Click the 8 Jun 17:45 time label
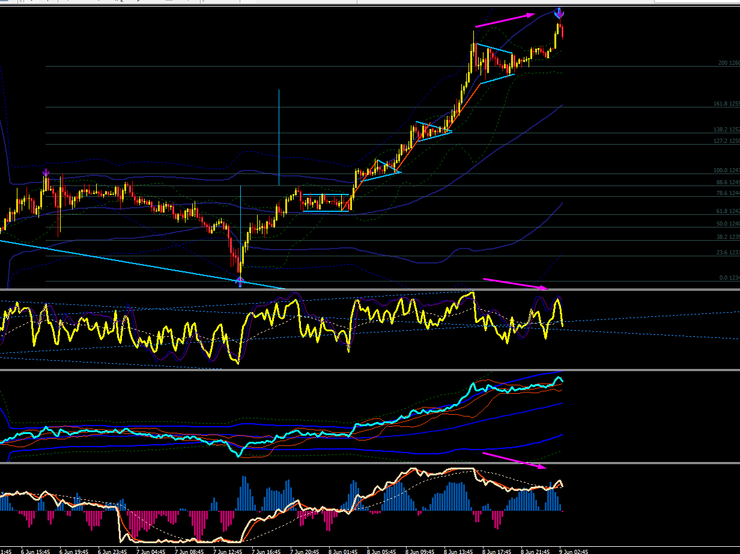Image resolution: width=740 pixels, height=554 pixels. point(497,550)
